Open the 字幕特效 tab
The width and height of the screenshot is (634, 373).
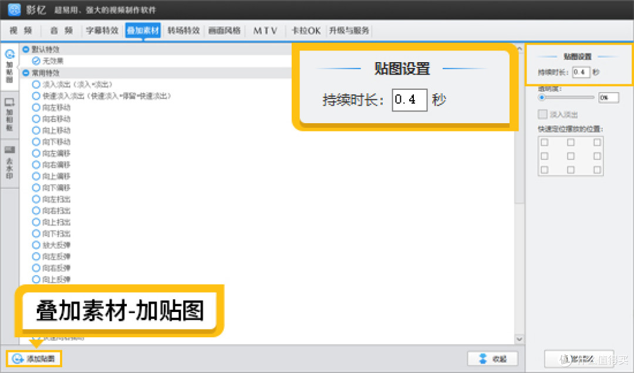coord(102,30)
